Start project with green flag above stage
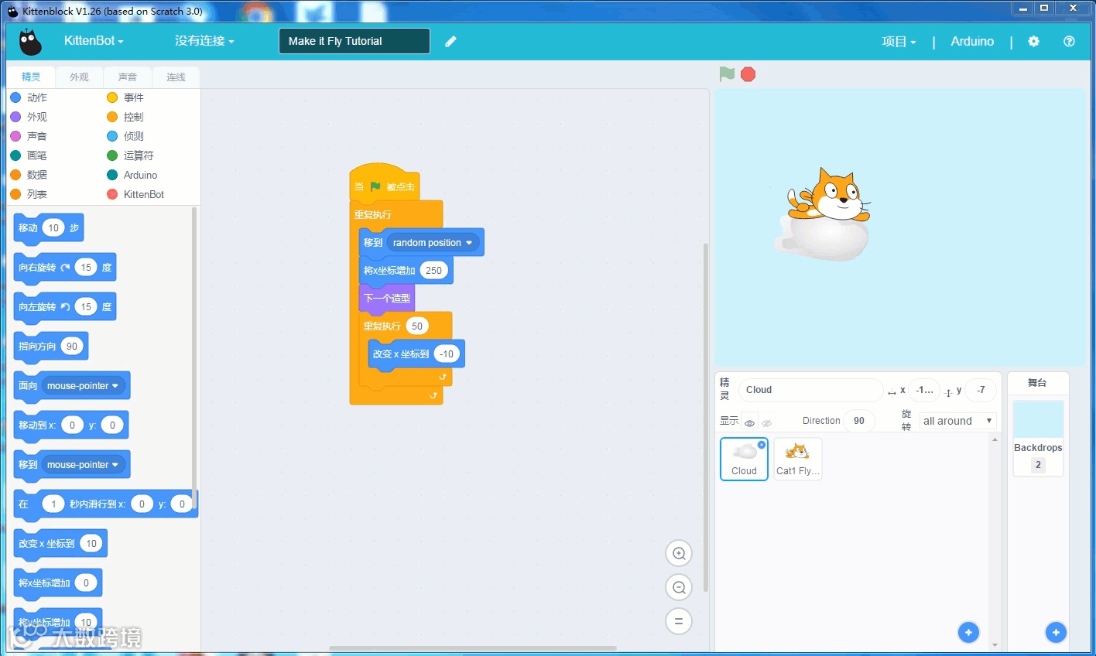Image resolution: width=1096 pixels, height=656 pixels. point(727,74)
